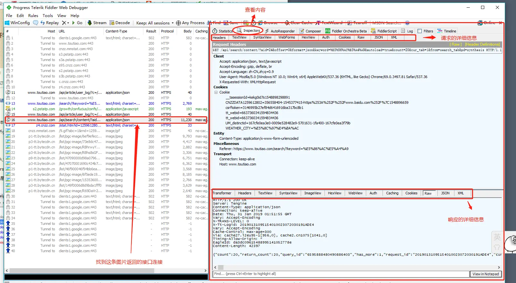Click the upload arrow icon of session 35
Image resolution: width=516 pixels, height=283 pixels.
(8, 224)
